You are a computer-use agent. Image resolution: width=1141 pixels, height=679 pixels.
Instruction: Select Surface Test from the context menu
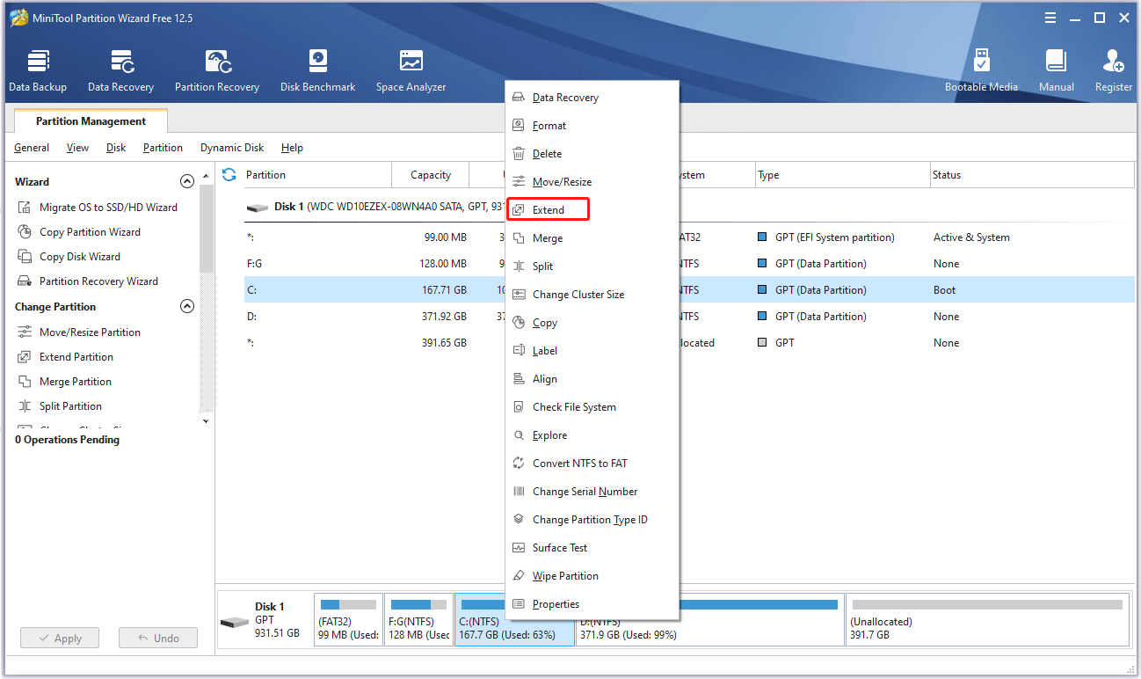coord(591,548)
